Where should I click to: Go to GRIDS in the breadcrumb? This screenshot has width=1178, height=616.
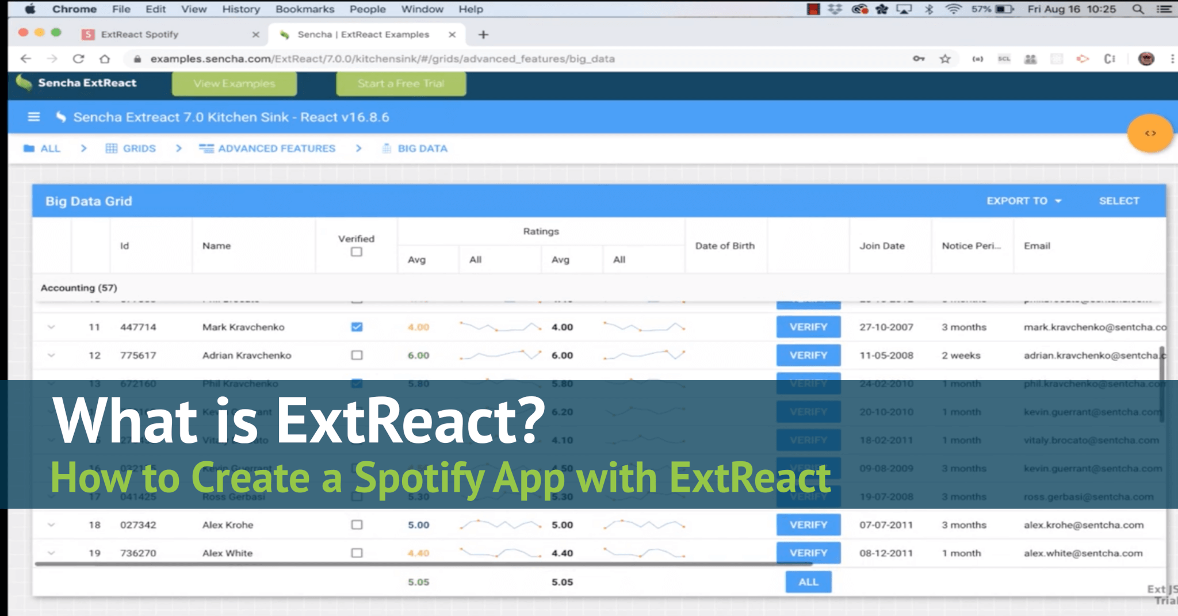click(x=131, y=148)
